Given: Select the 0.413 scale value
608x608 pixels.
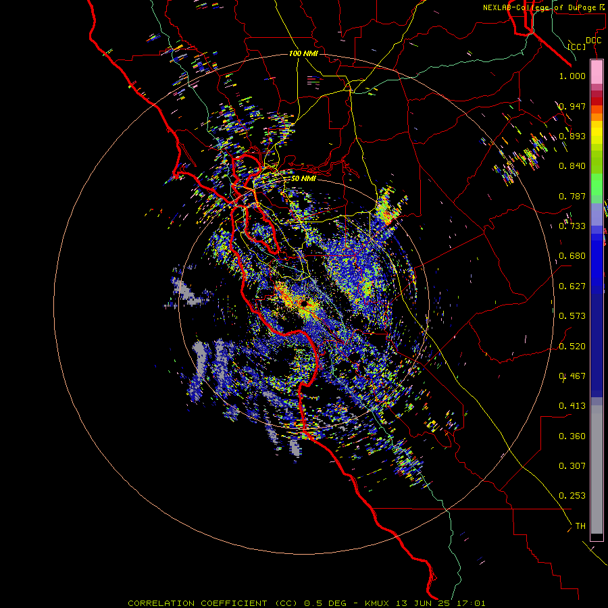Looking at the screenshot, I should (572, 406).
